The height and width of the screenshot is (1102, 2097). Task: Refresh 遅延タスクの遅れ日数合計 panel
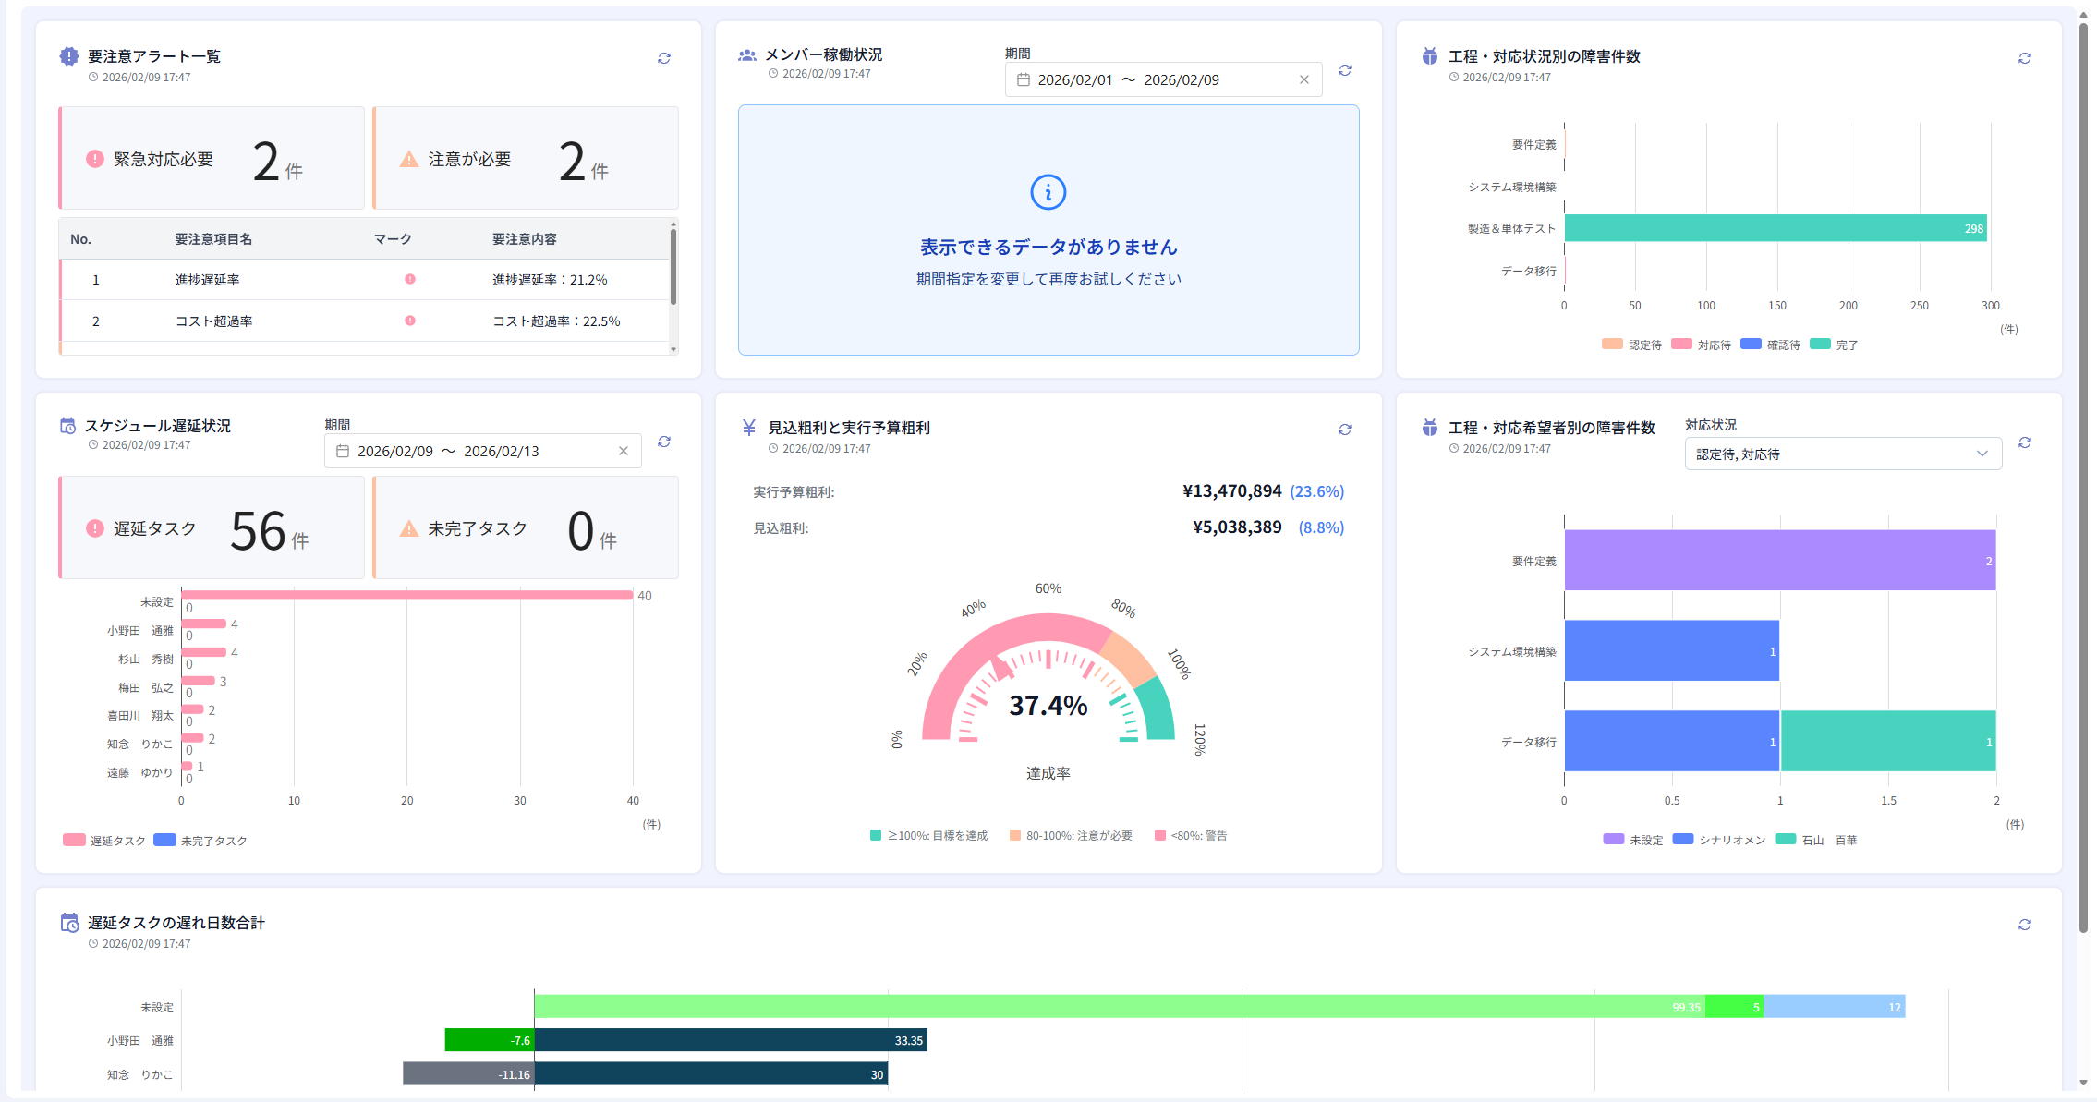pos(2024,925)
